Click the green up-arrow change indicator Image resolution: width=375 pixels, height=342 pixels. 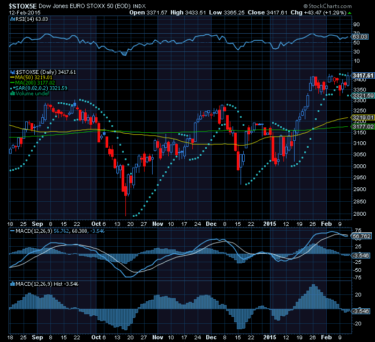[x=350, y=13]
